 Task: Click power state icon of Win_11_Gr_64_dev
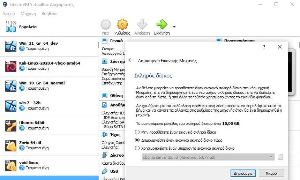22,48
